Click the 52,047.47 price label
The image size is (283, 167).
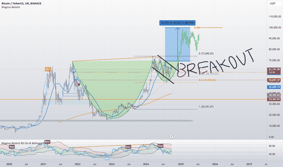click(x=274, y=80)
